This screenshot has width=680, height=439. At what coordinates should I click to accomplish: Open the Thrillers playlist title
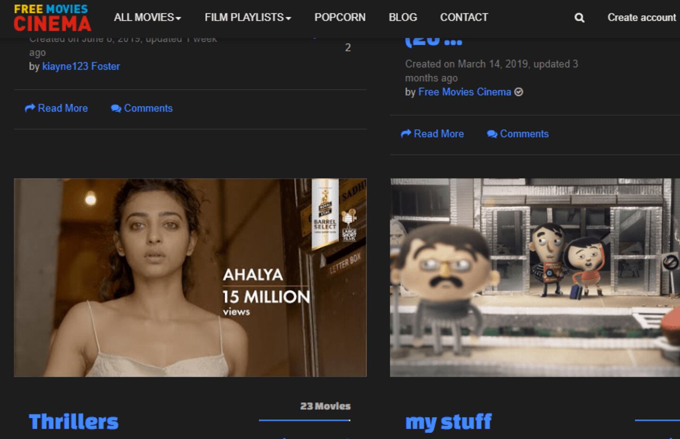tap(74, 422)
